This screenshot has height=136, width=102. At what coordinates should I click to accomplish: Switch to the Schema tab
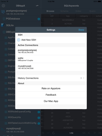point(64,11)
